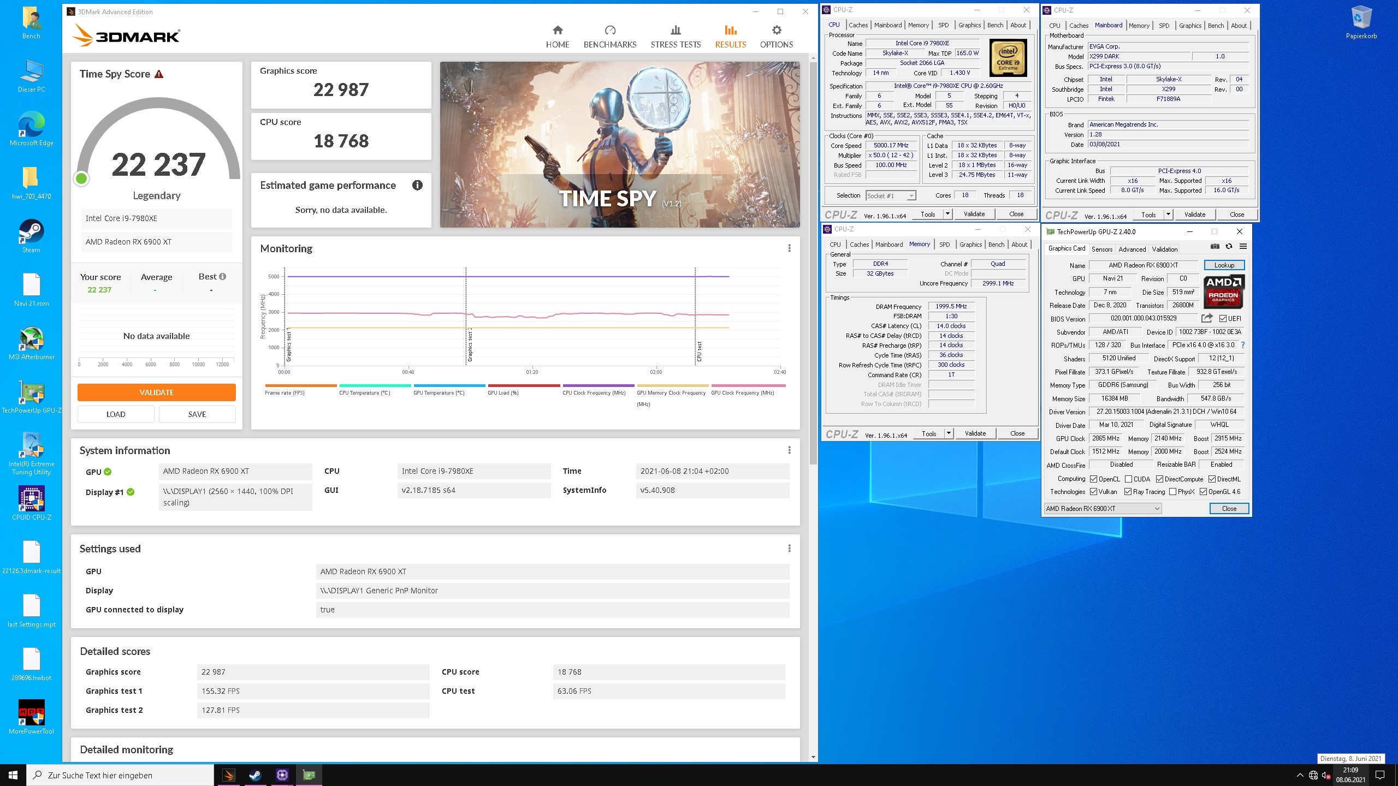This screenshot has width=1398, height=786.
Task: Click the Best score info icon
Action: 223,277
